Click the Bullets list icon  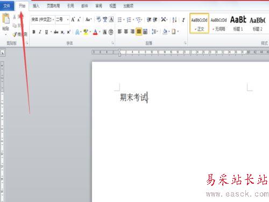[119, 19]
